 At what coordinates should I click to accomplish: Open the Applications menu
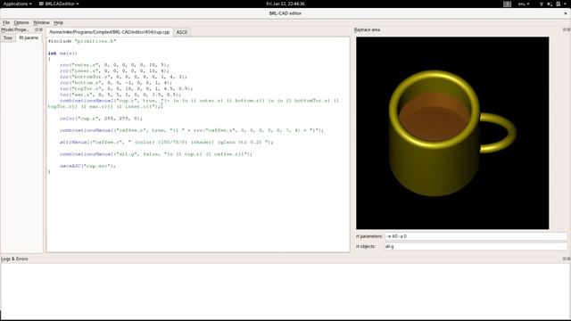(18, 4)
